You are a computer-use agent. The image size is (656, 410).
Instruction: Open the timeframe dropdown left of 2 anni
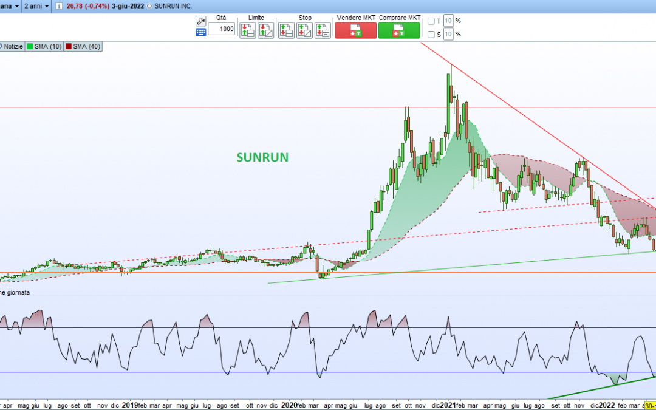(10, 6)
